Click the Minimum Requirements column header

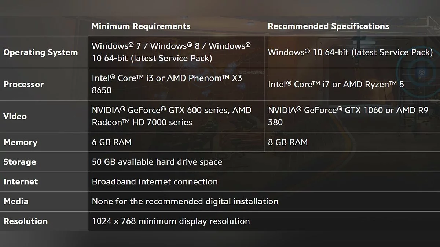[x=141, y=26]
